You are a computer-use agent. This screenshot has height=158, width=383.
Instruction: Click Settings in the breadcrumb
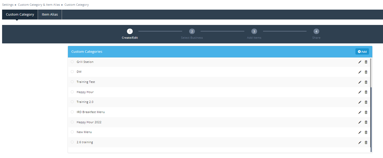pyautogui.click(x=8, y=5)
